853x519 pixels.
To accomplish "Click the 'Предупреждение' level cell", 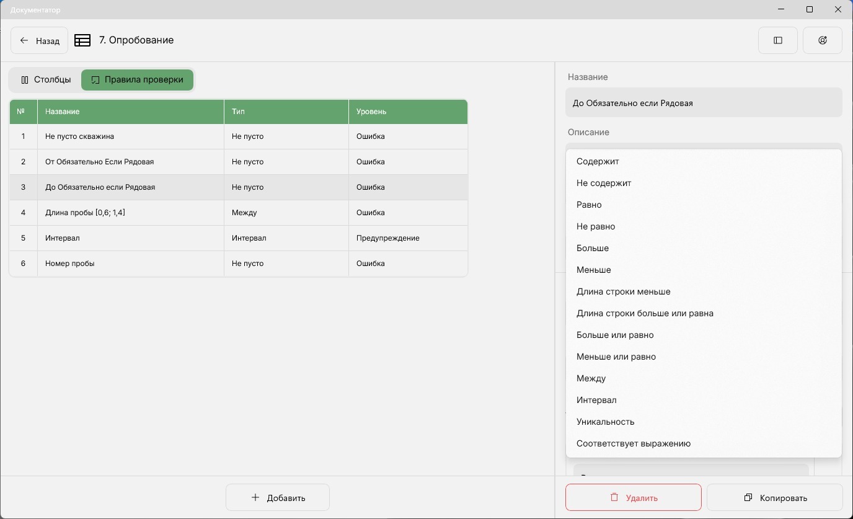I will pyautogui.click(x=408, y=238).
